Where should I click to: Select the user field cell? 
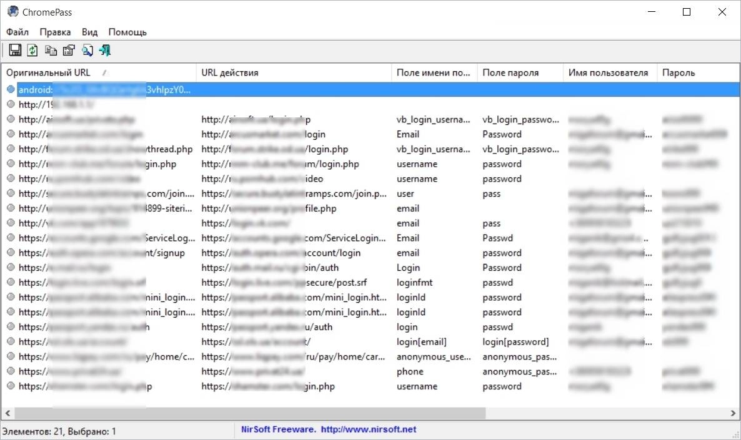(x=405, y=193)
